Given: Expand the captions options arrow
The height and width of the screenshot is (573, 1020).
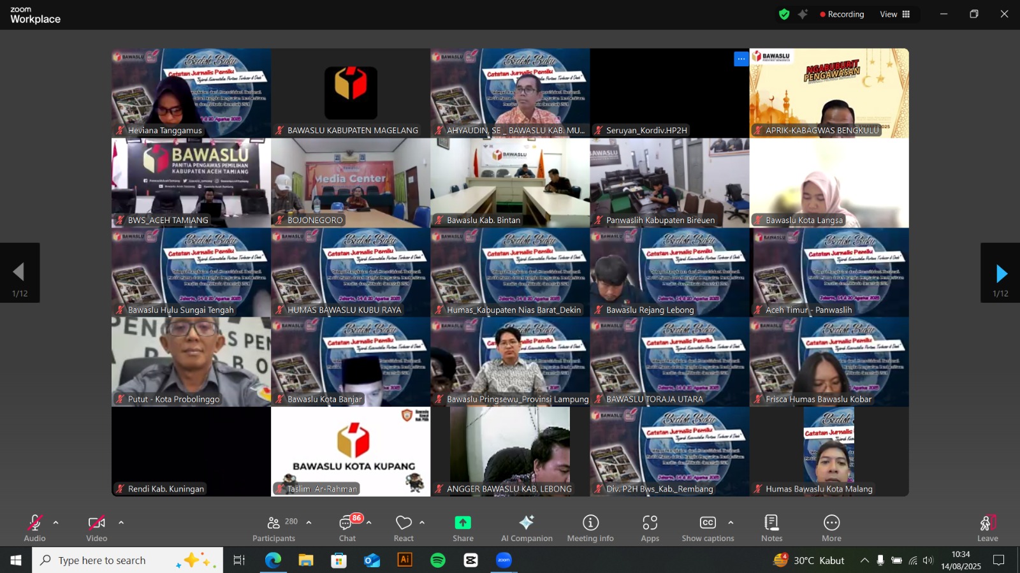Looking at the screenshot, I should tap(731, 523).
